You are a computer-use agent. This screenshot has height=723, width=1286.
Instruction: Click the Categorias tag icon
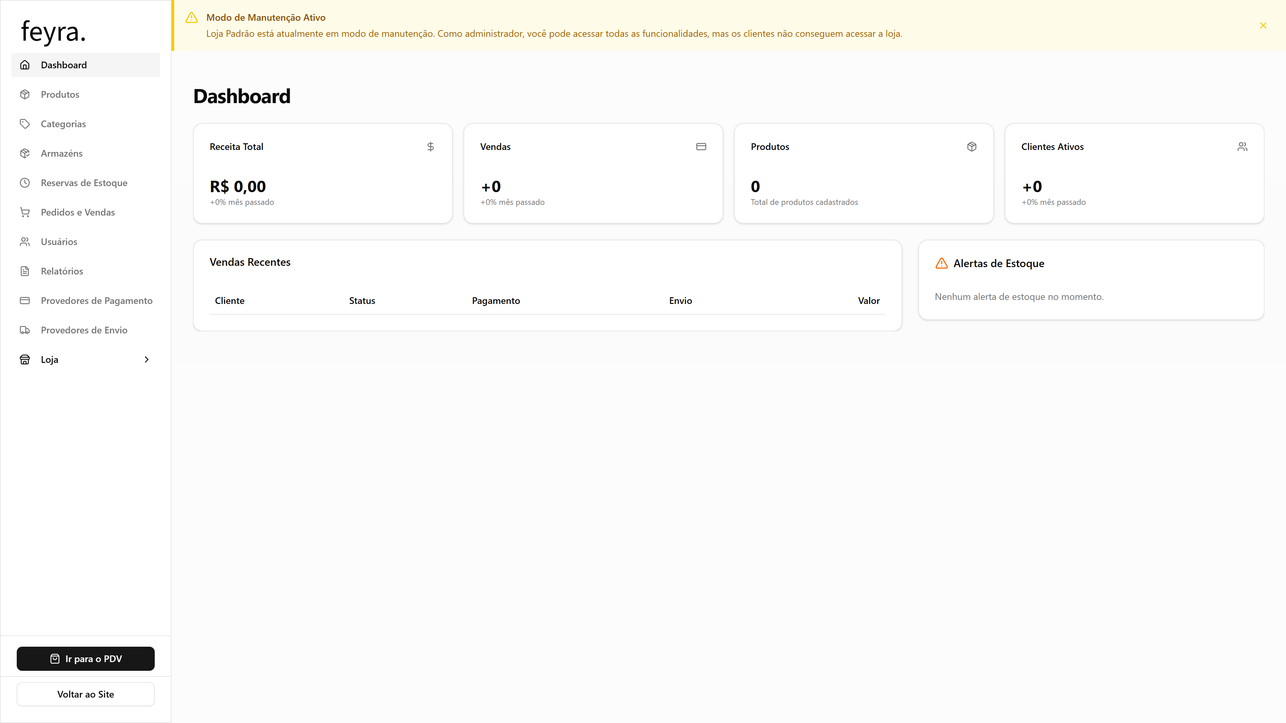coord(24,124)
